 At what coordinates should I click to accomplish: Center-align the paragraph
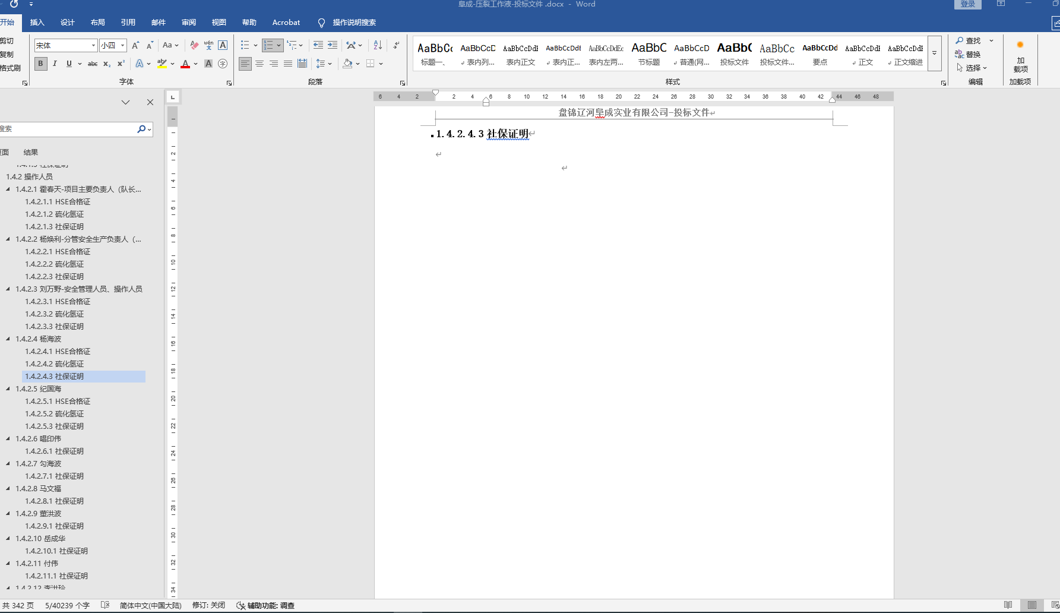point(260,64)
